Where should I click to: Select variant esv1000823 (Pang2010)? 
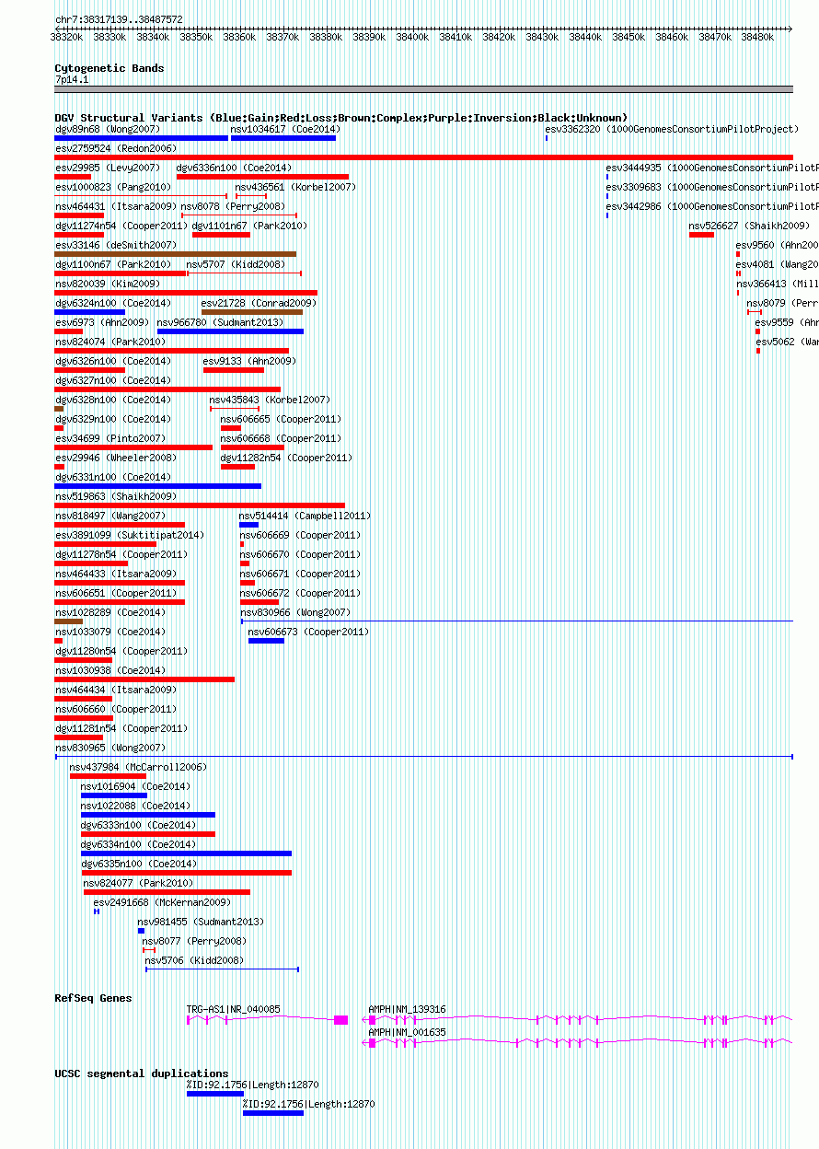pos(112,187)
